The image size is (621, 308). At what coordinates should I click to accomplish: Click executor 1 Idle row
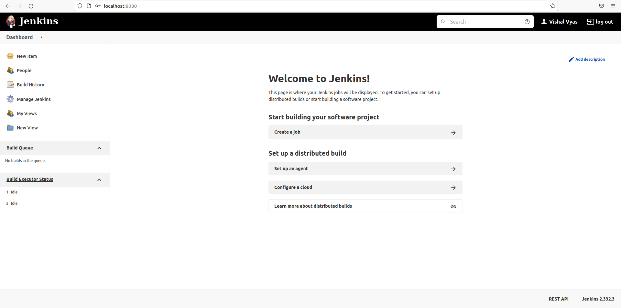[x=55, y=192]
